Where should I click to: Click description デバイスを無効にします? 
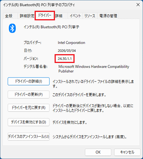point(70,123)
